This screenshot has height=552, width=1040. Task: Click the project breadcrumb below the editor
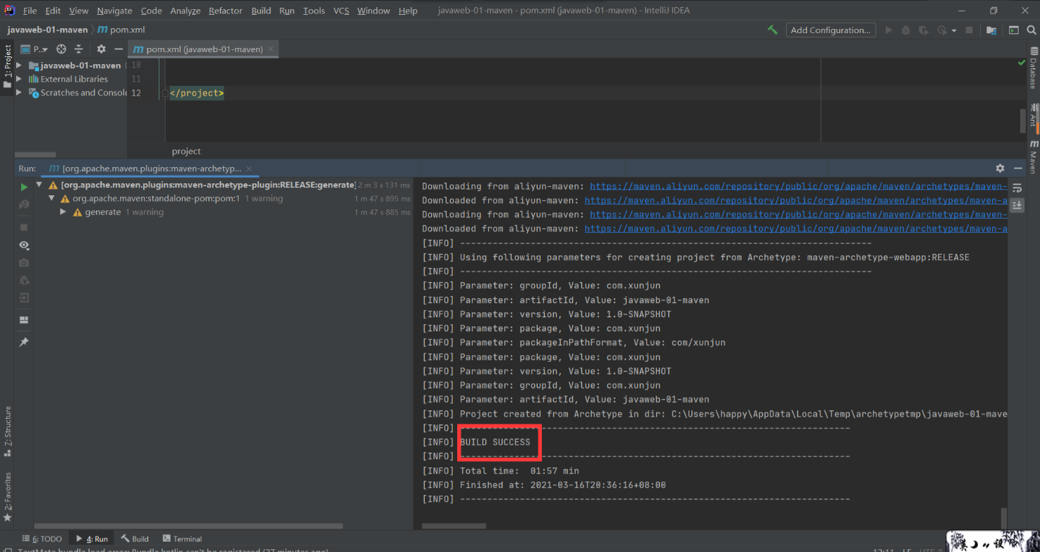click(x=186, y=151)
